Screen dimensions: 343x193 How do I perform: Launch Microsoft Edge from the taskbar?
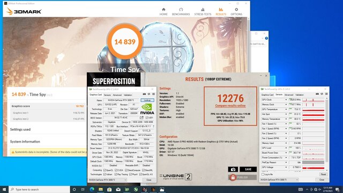click(92, 189)
